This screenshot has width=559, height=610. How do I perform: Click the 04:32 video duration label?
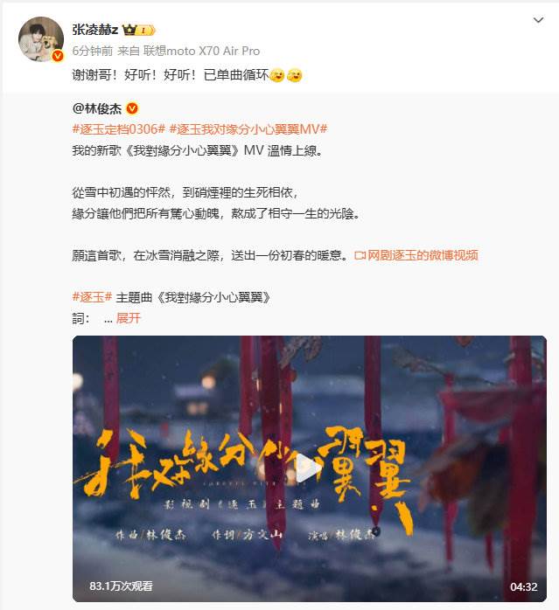523,586
